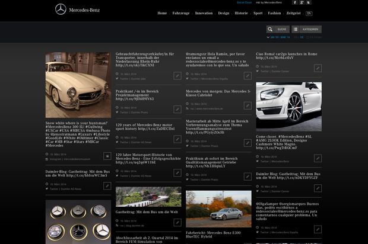Click the Kategorien button

(306, 29)
